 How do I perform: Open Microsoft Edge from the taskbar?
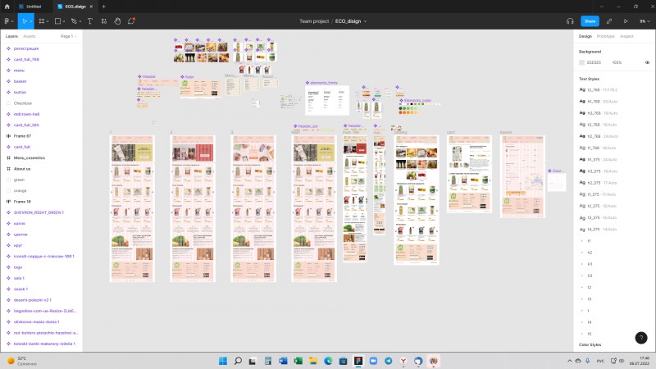coord(328,361)
